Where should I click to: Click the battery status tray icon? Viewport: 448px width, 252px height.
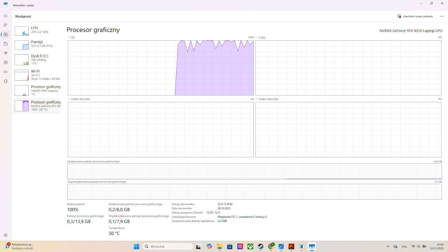[424, 246]
